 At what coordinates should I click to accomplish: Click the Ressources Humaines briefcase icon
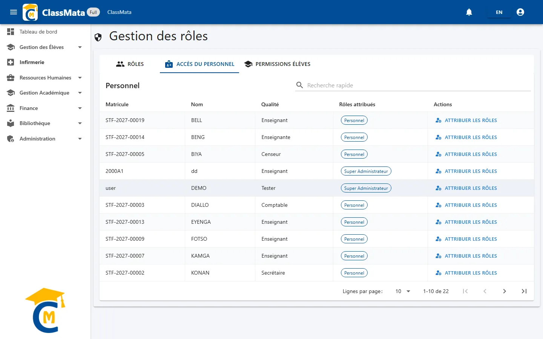click(11, 78)
